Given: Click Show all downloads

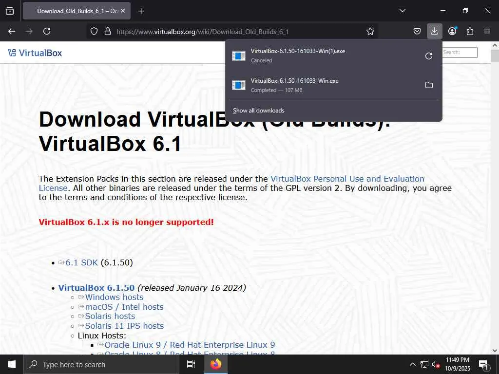Looking at the screenshot, I should click(258, 111).
